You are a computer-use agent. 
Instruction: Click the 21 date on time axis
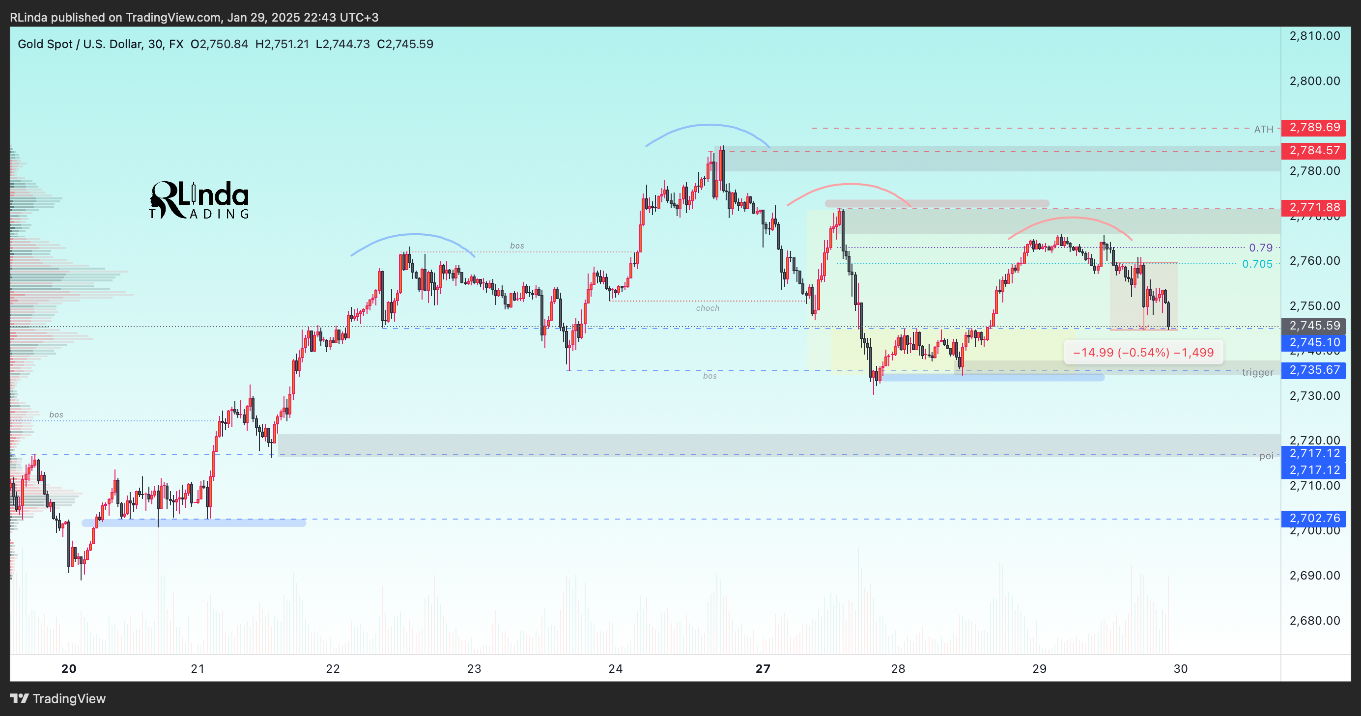[198, 668]
